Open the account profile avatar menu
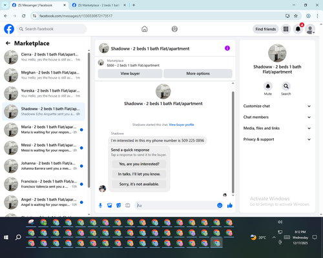Image resolution: width=323 pixels, height=258 pixels. [310, 29]
